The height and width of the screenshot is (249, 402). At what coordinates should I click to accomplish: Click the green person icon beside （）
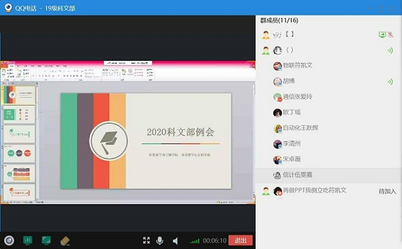(x=266, y=50)
